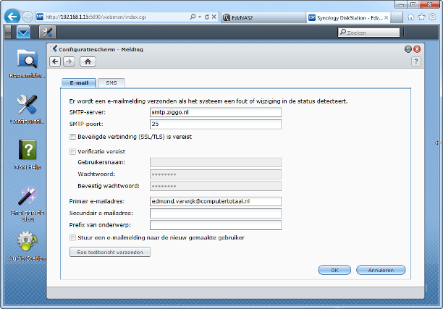Click the question mark help button
Screen dimensions: 443x309
pyautogui.click(x=415, y=62)
